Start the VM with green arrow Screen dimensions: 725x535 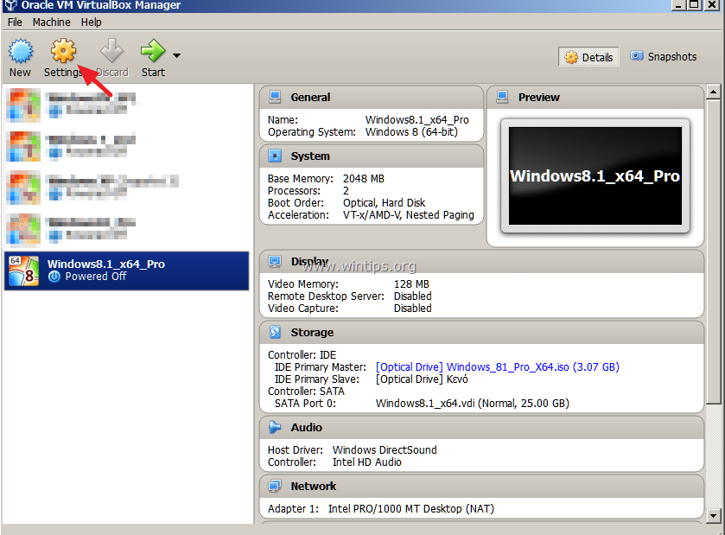153,50
